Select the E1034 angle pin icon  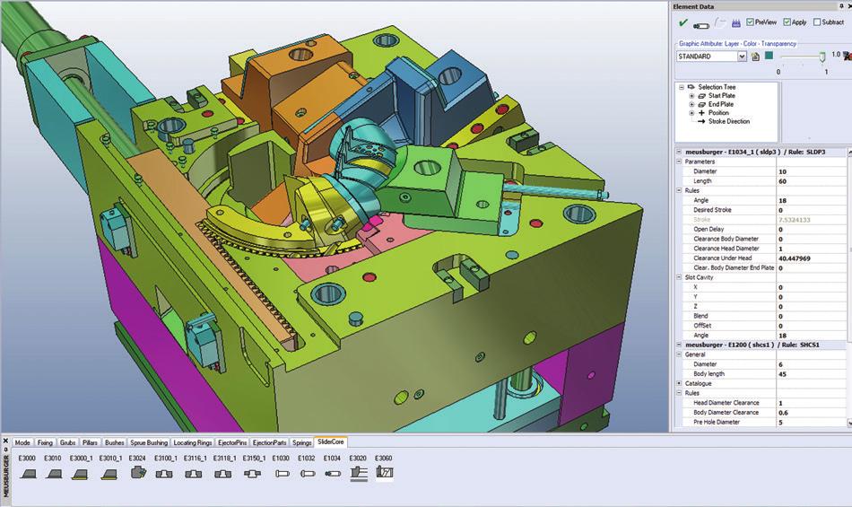click(x=333, y=474)
